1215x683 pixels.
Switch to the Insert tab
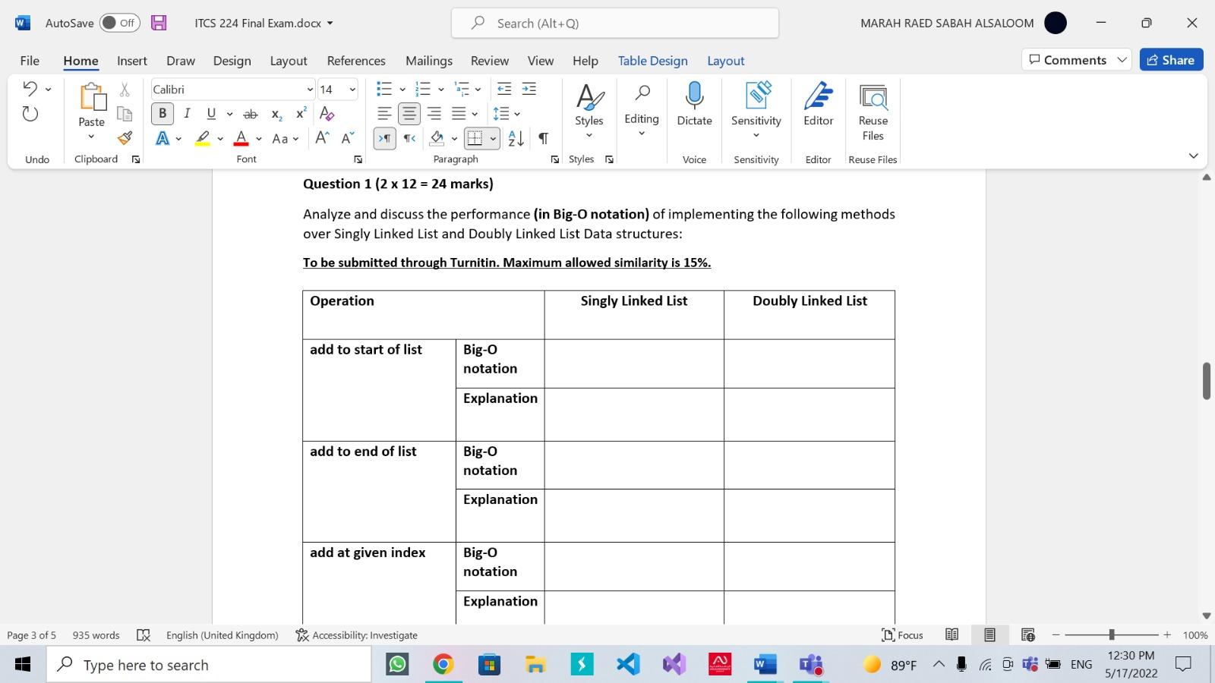click(x=132, y=61)
